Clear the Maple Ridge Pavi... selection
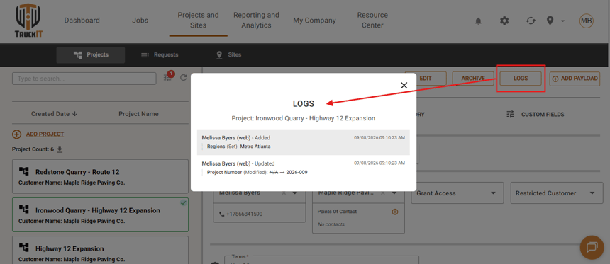Viewport: 610px width, 264px height. (x=382, y=193)
